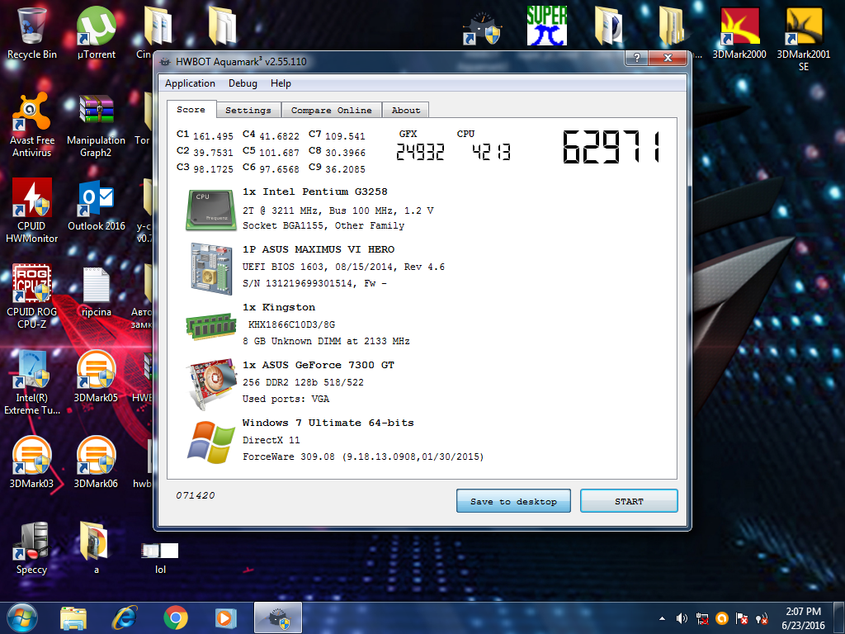Open the lol image file
Image resolution: width=845 pixels, height=634 pixels.
[160, 556]
